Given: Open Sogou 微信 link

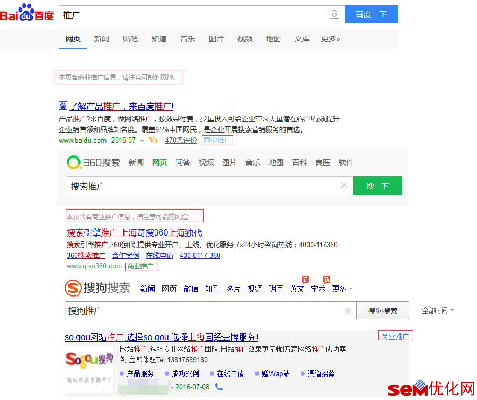Looking at the screenshot, I should point(191,288).
